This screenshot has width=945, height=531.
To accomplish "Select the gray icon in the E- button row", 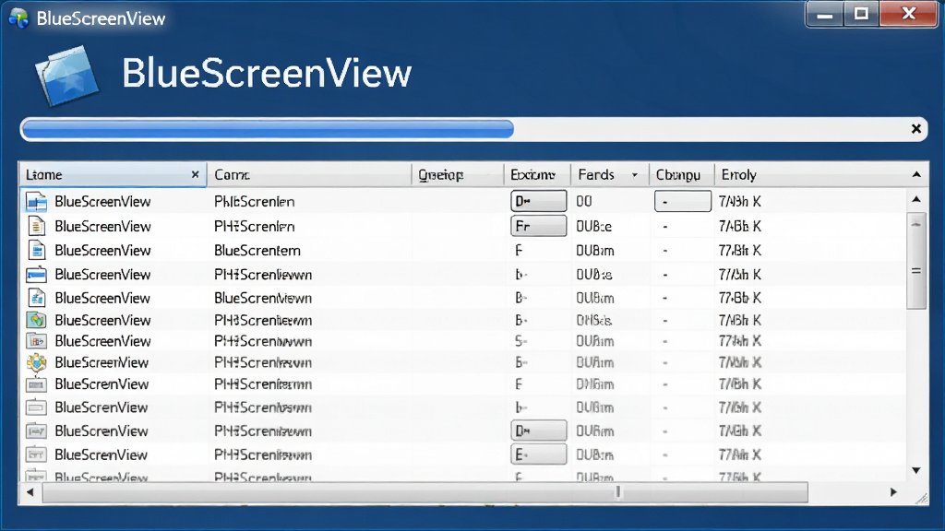I will point(36,454).
